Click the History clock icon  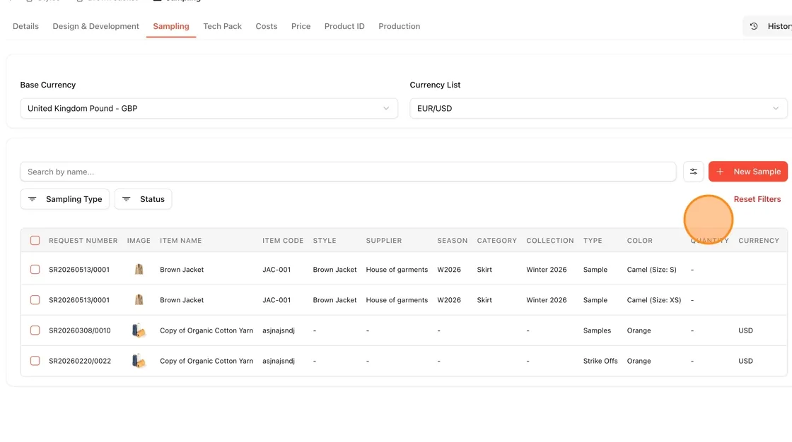[x=754, y=26]
